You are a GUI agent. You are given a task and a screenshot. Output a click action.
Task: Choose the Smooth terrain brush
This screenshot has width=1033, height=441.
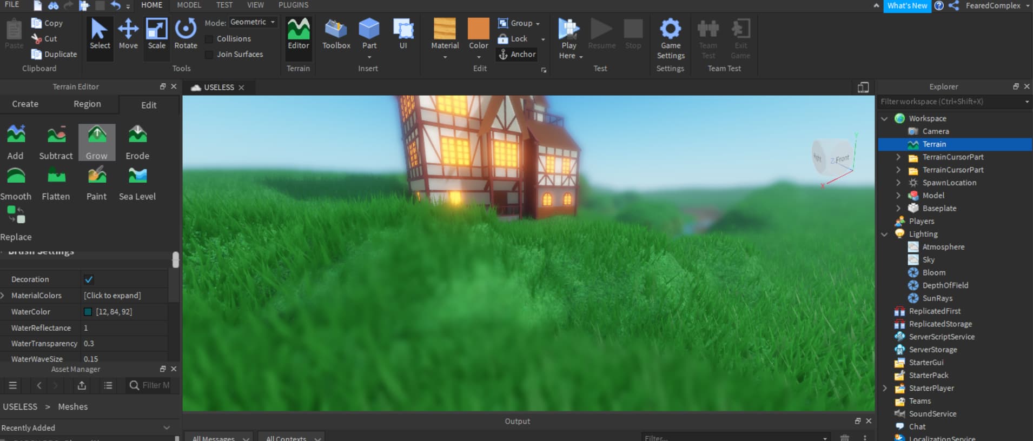tap(16, 183)
